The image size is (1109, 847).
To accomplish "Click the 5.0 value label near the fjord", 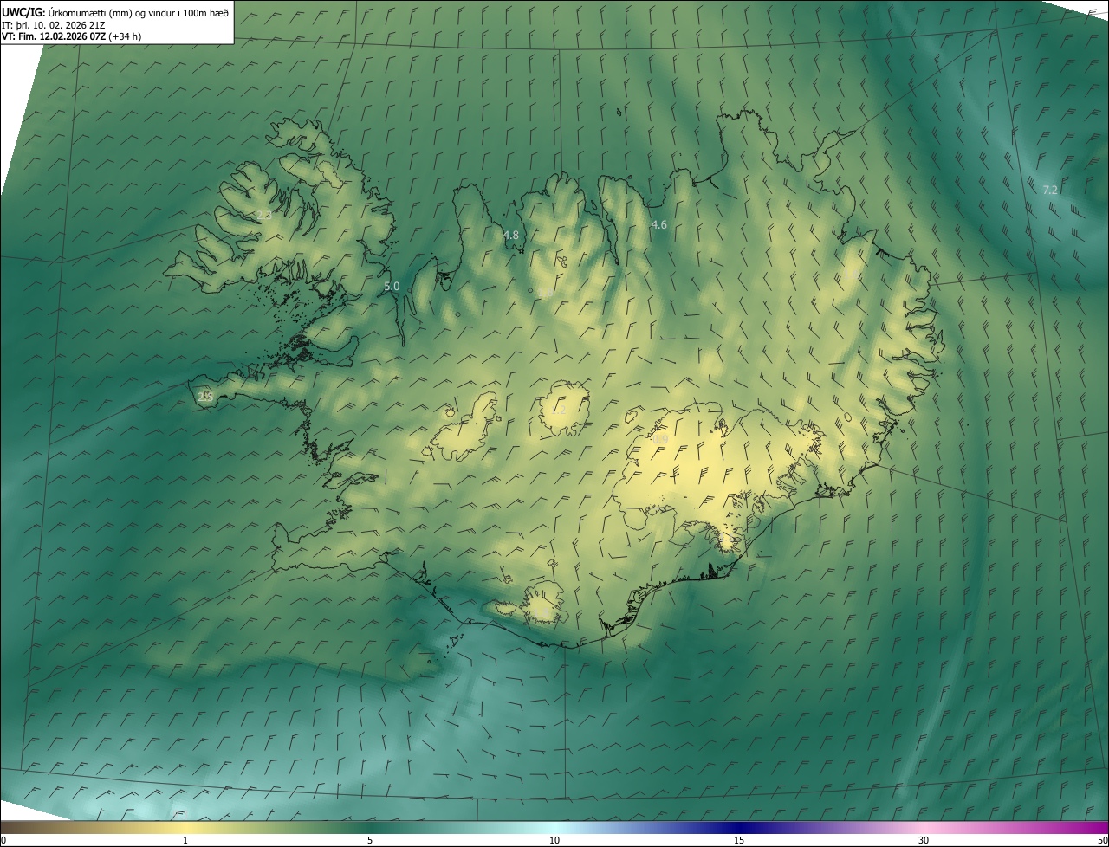I will pyautogui.click(x=392, y=286).
